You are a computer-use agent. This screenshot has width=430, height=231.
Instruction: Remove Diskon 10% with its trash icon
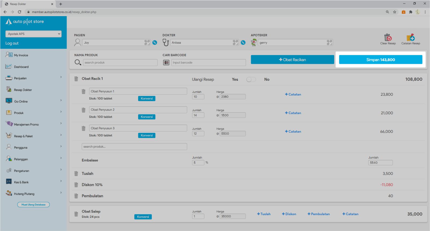click(76, 185)
